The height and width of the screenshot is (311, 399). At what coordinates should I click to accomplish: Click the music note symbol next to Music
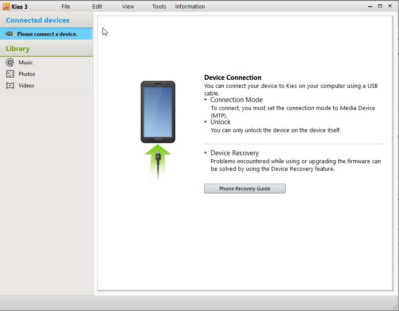(10, 63)
